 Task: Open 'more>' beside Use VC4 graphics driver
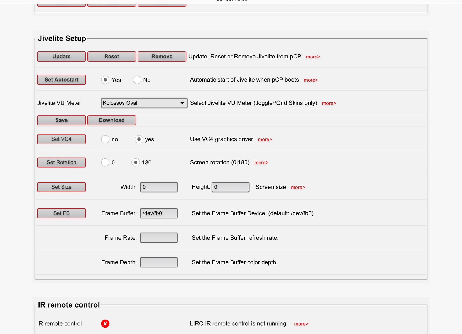265,139
